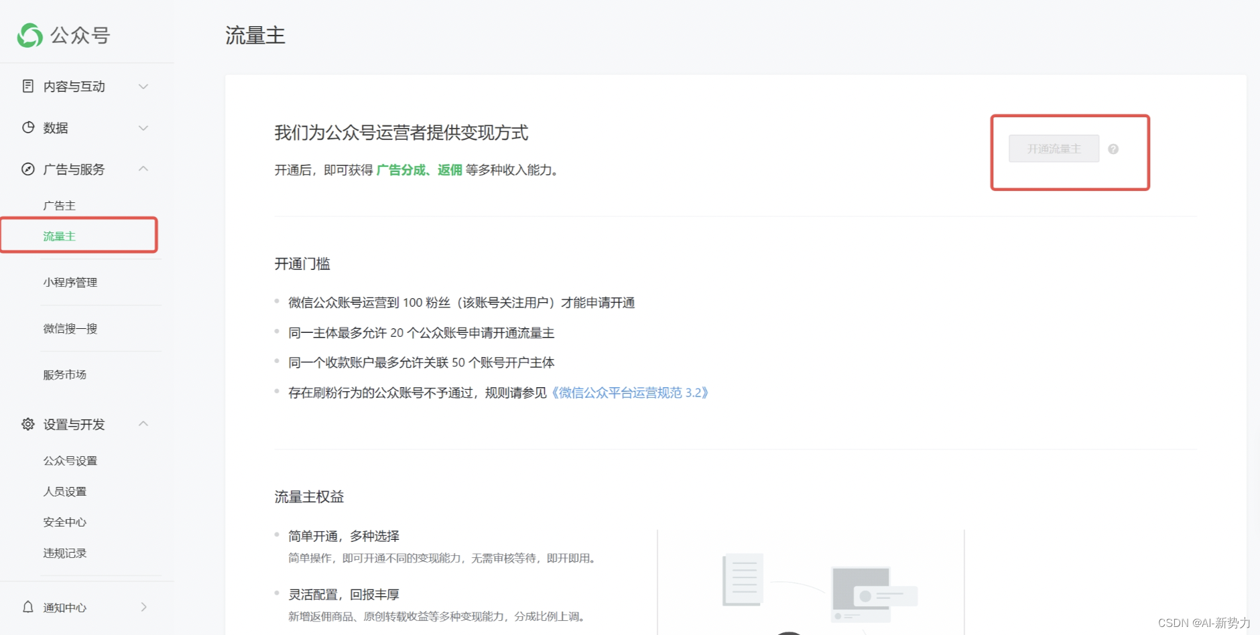Select 流量主 in the sidebar

pos(60,236)
